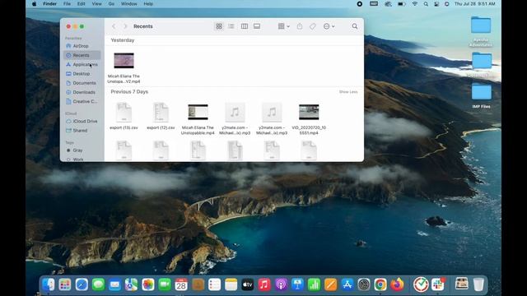
Task: Open Creative C... folder in the sidebar
Action: click(x=82, y=101)
